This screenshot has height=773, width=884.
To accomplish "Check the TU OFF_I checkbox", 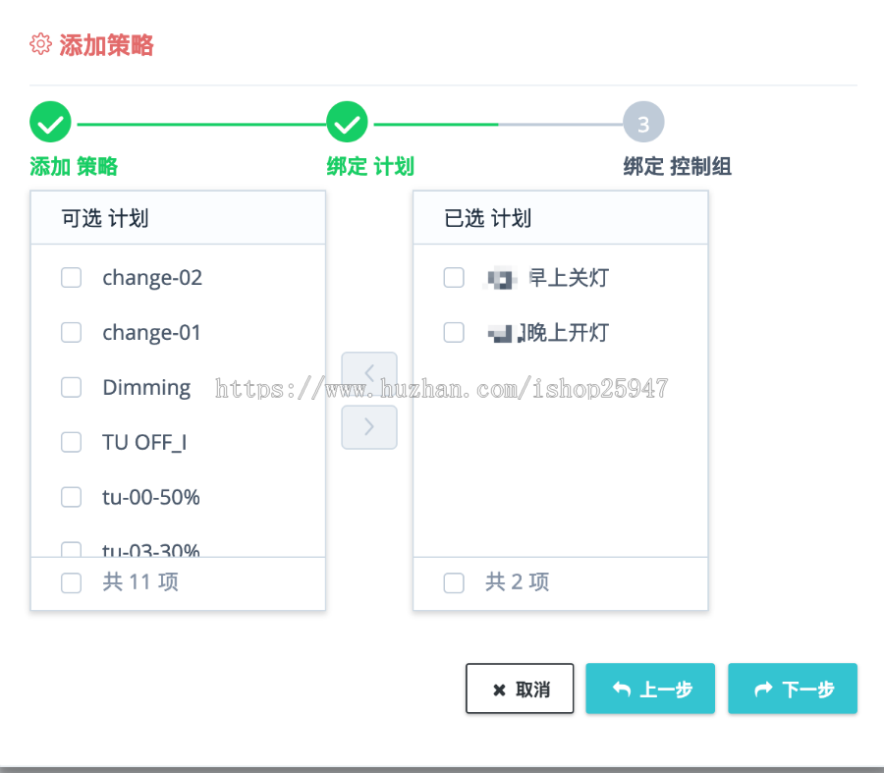I will (71, 442).
